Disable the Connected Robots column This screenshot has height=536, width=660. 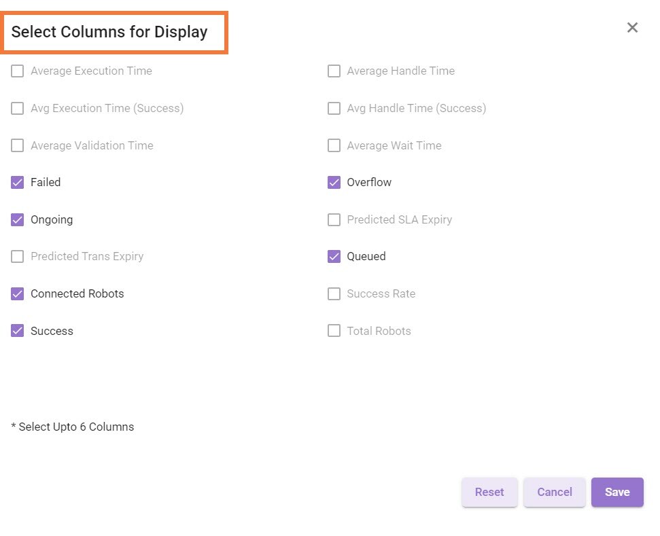click(x=17, y=293)
